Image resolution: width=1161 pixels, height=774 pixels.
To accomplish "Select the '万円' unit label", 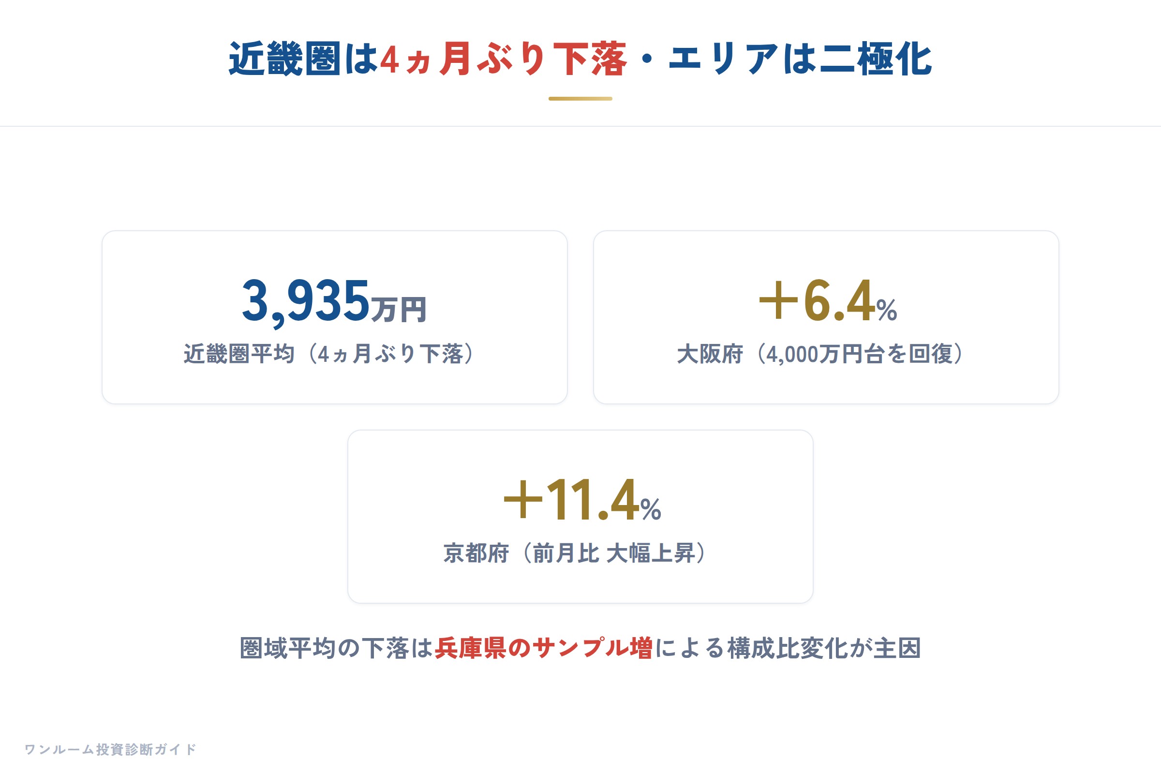I will pyautogui.click(x=399, y=310).
